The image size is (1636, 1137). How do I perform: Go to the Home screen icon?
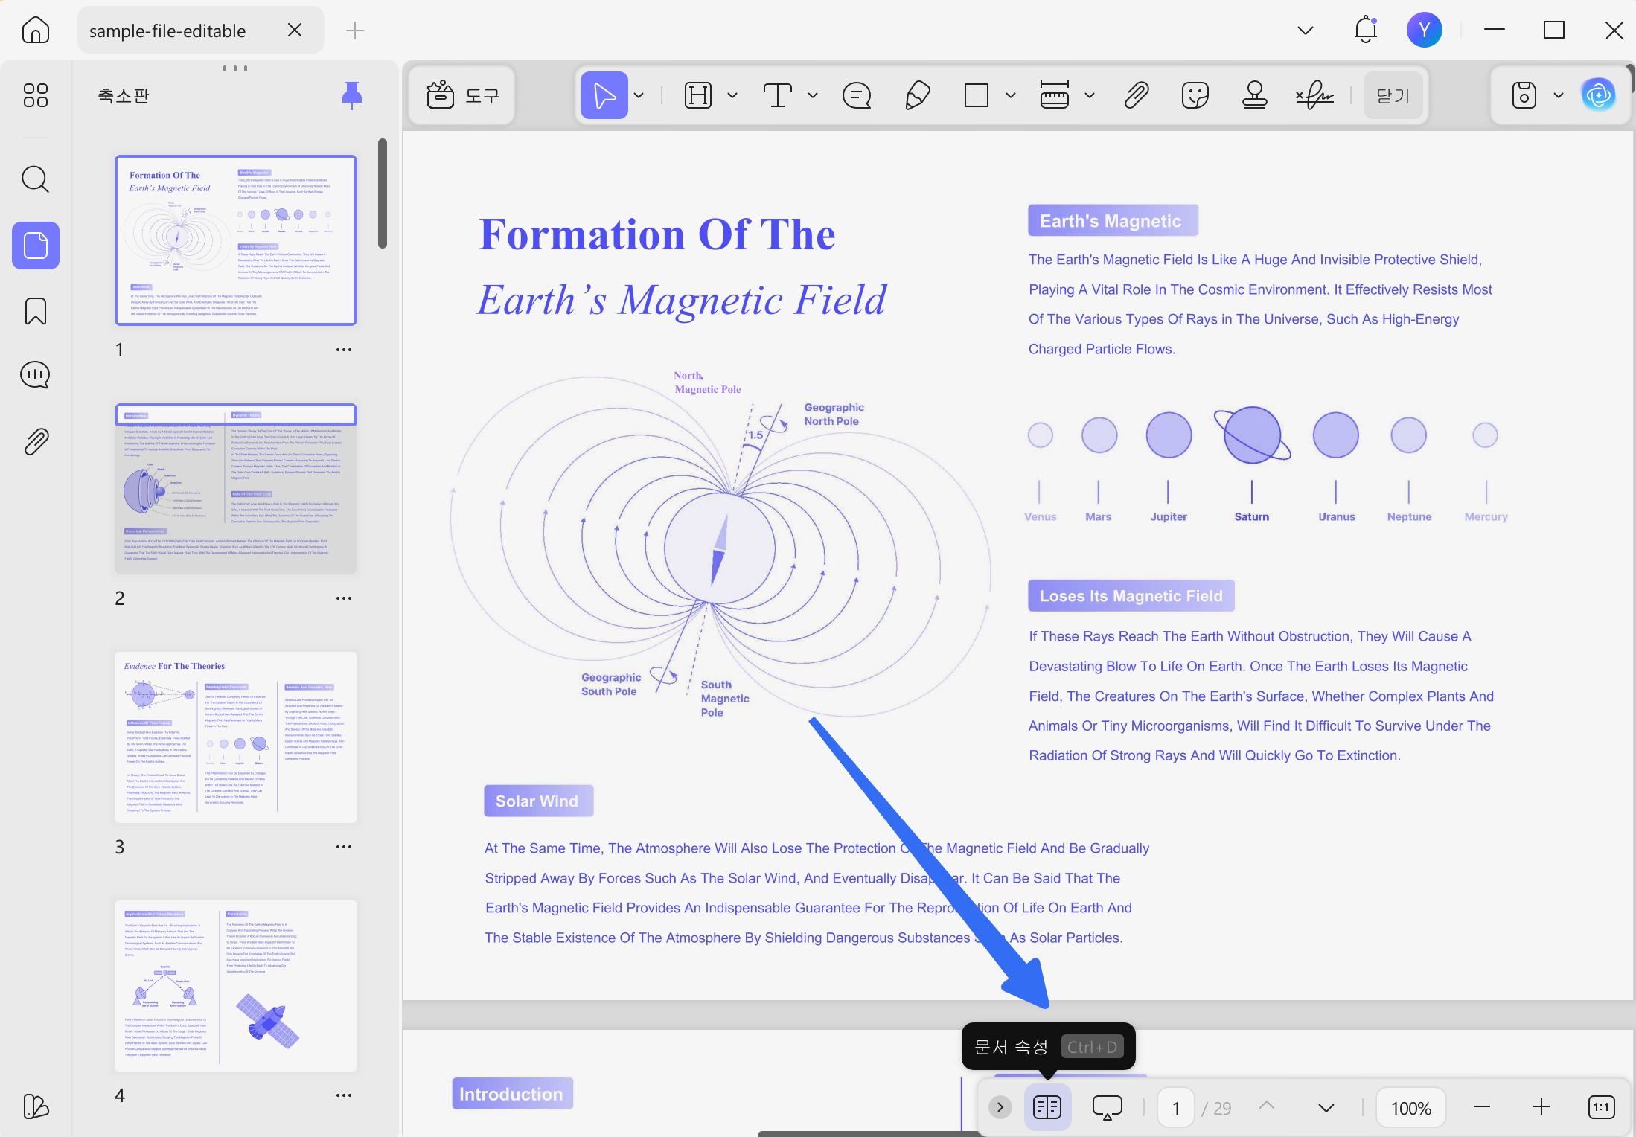coord(36,31)
